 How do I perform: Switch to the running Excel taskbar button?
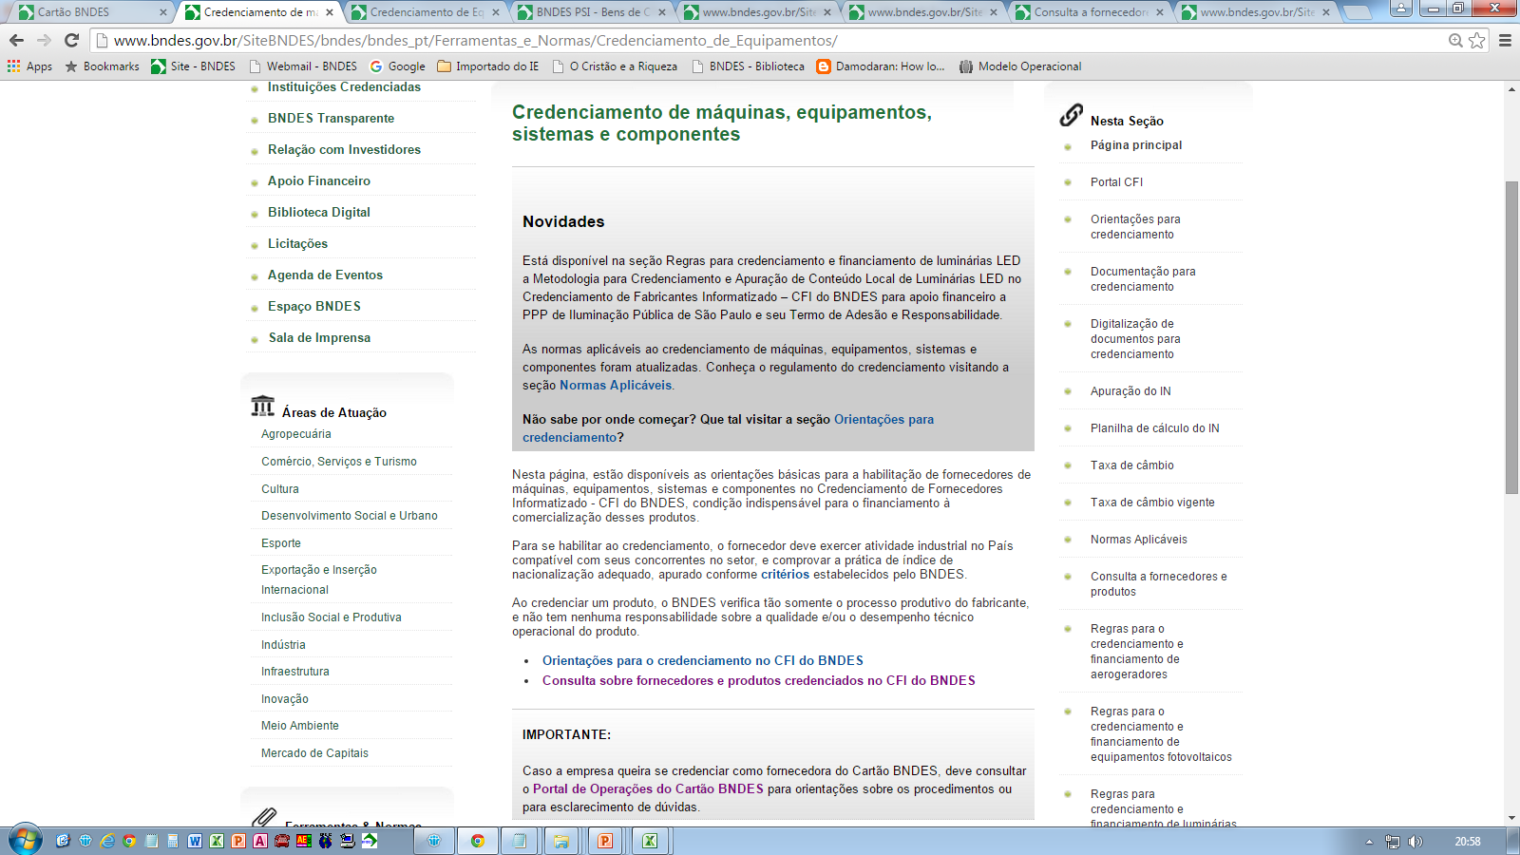pos(650,841)
